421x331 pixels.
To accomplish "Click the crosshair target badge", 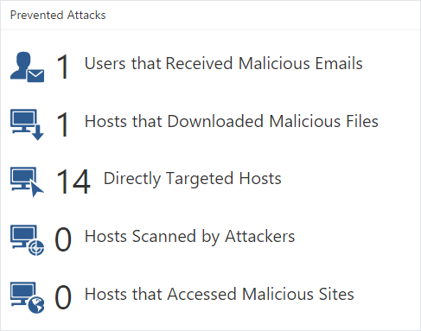I will tap(36, 248).
